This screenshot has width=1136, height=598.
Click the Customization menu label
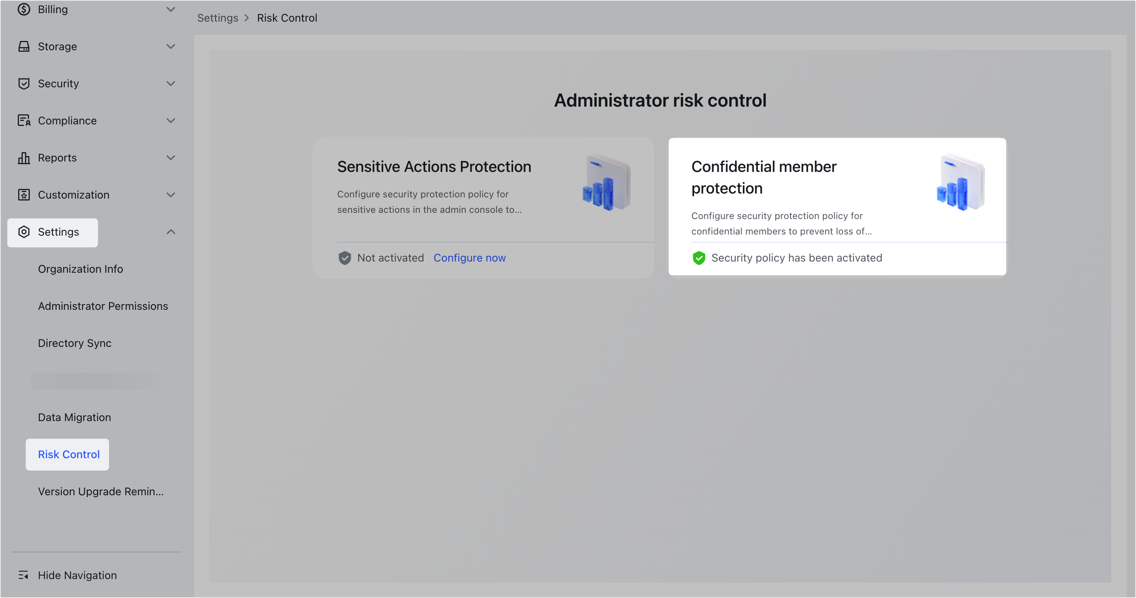(73, 195)
